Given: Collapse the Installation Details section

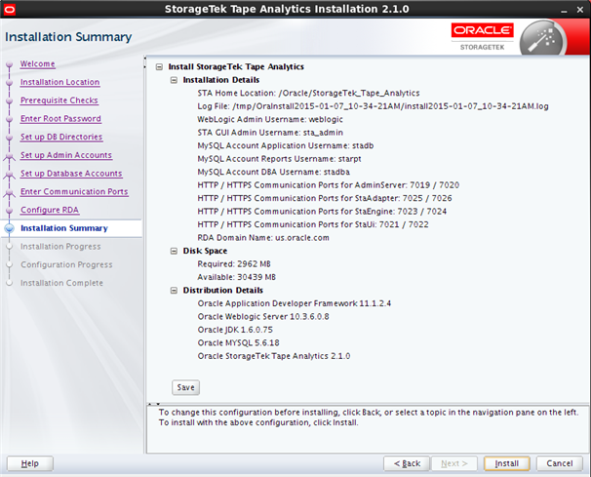Looking at the screenshot, I should [x=174, y=80].
